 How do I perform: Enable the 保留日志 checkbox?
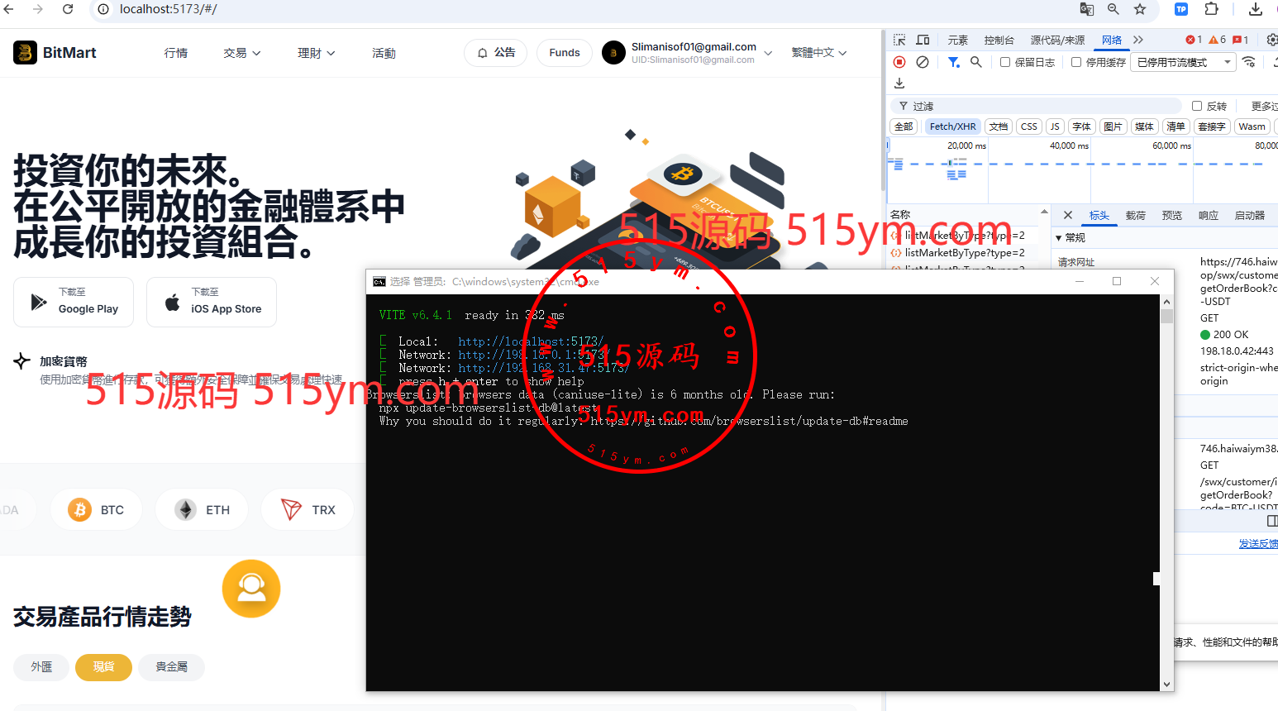[x=1005, y=62]
